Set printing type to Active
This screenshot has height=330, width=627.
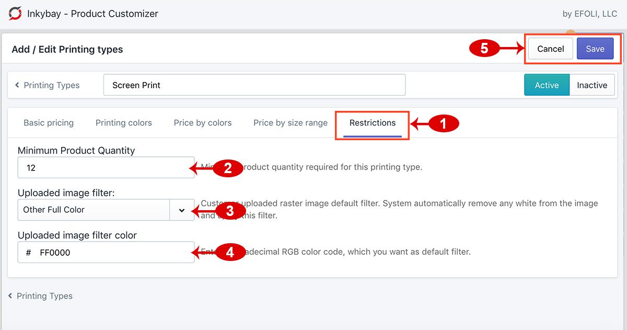coord(547,85)
